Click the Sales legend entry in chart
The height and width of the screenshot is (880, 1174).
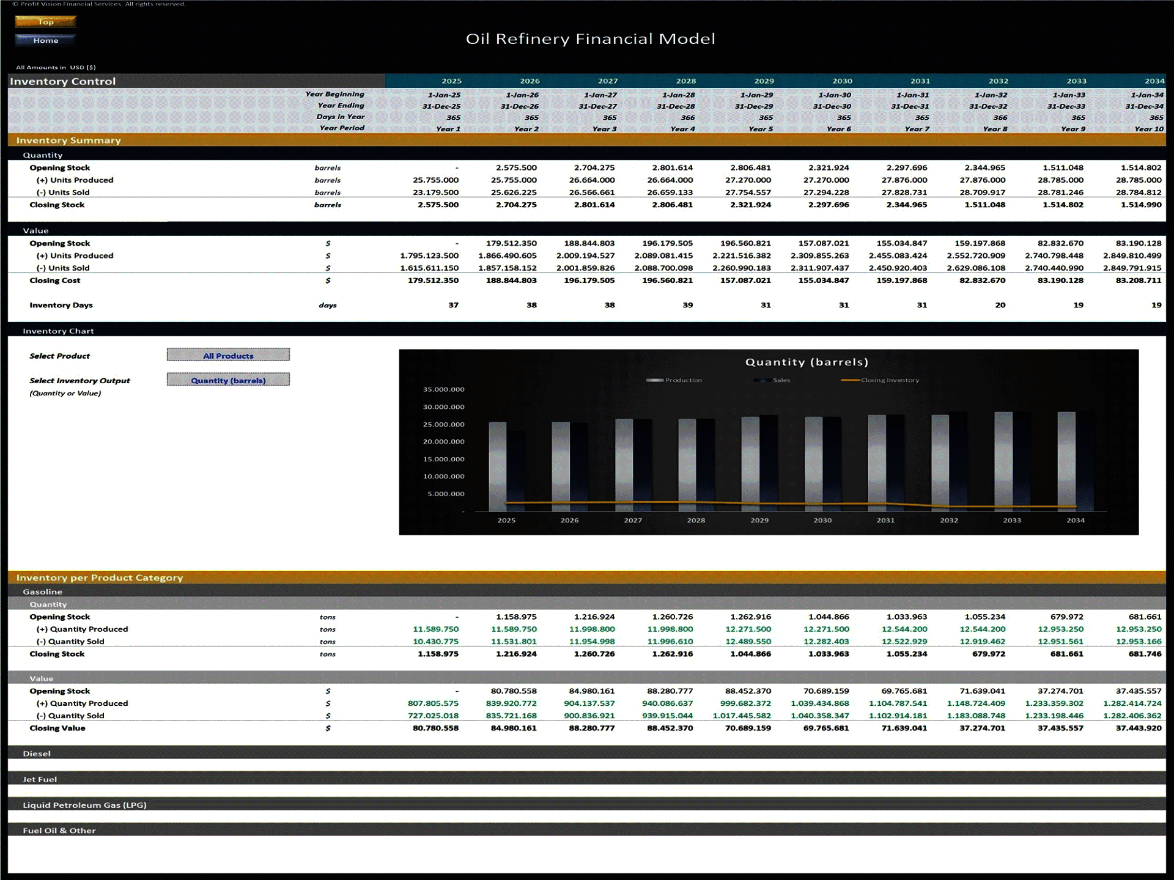pos(772,380)
